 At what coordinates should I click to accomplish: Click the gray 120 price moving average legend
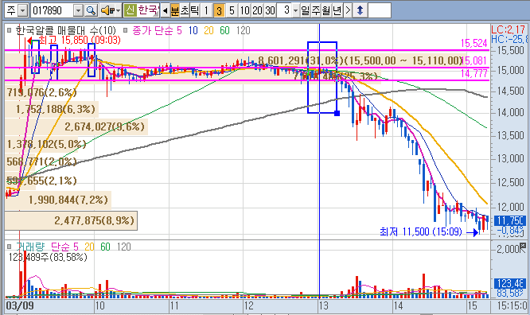243,30
